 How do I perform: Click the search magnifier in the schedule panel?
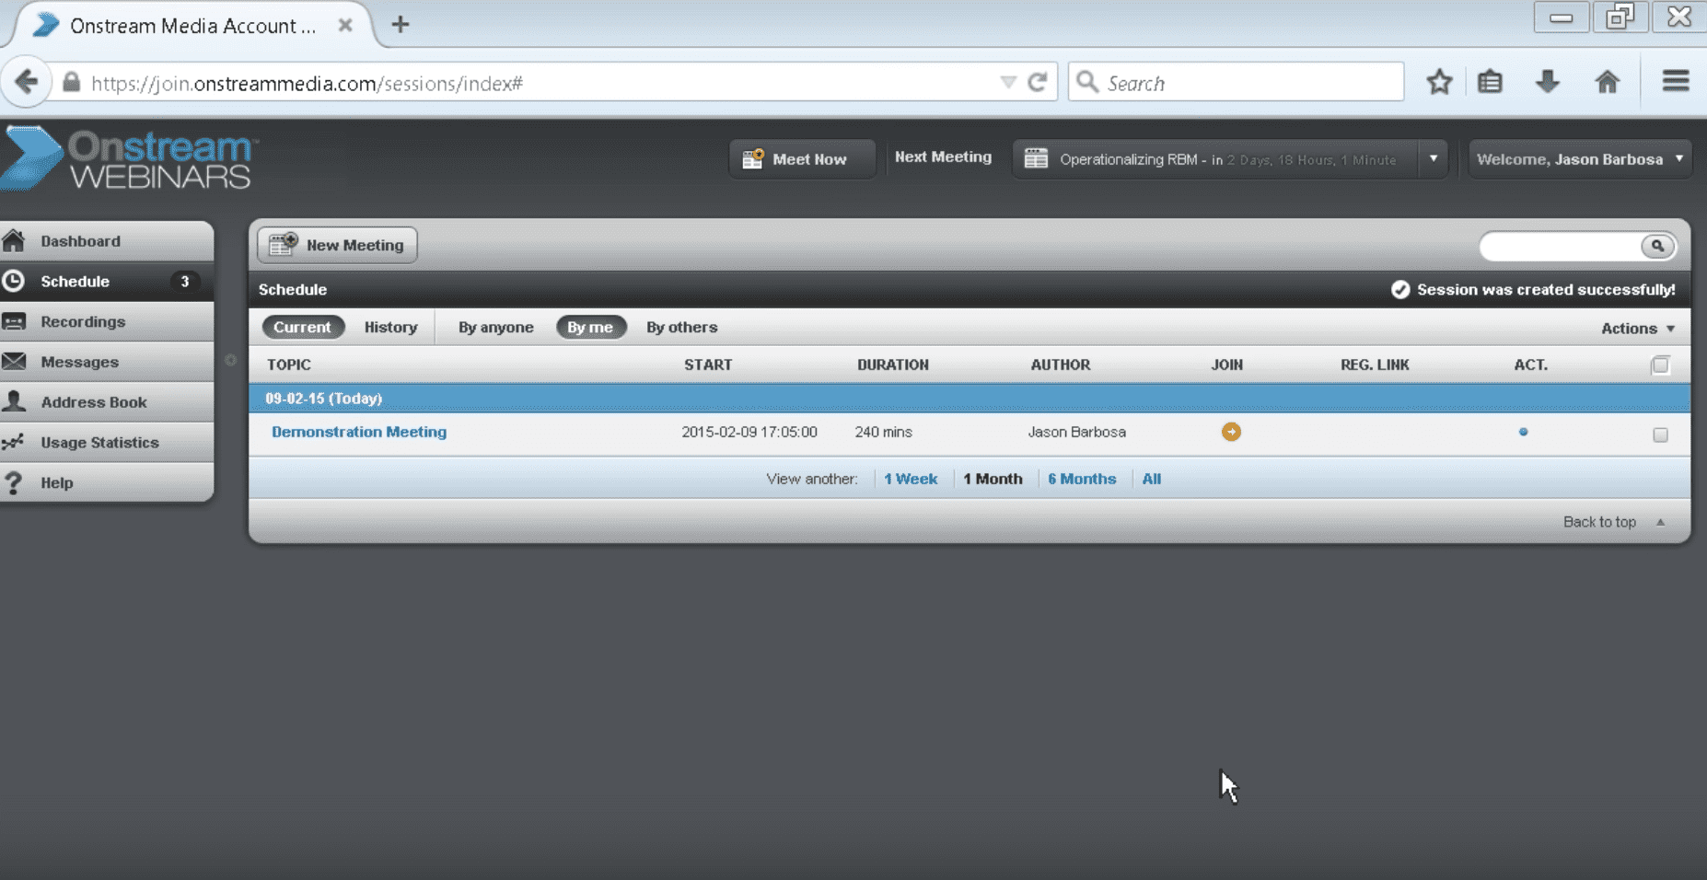click(1656, 246)
